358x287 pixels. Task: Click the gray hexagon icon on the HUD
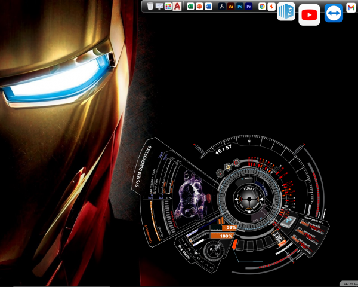[220, 173]
